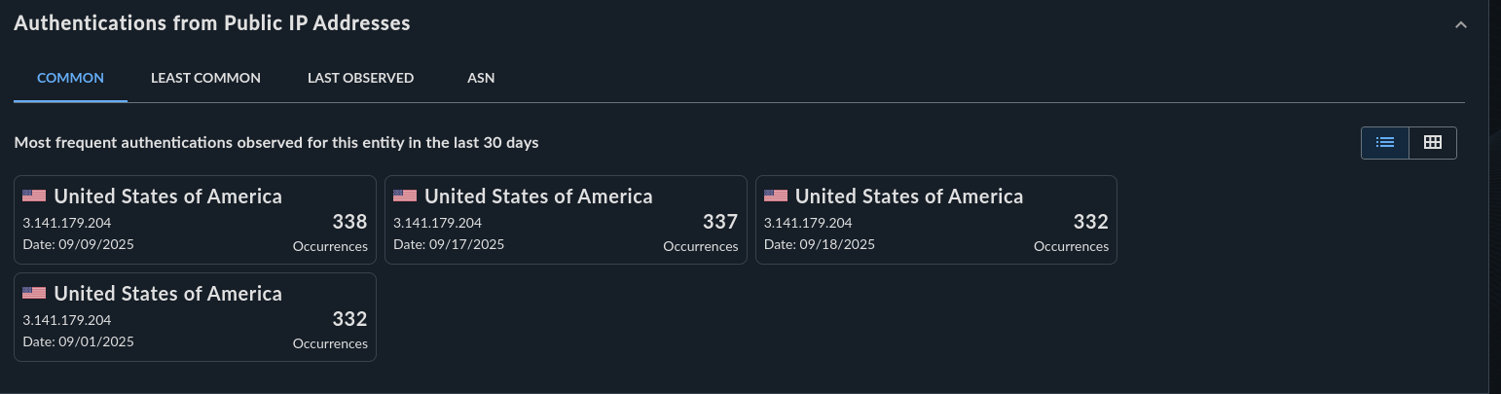Switch to the ASN tab

point(481,78)
